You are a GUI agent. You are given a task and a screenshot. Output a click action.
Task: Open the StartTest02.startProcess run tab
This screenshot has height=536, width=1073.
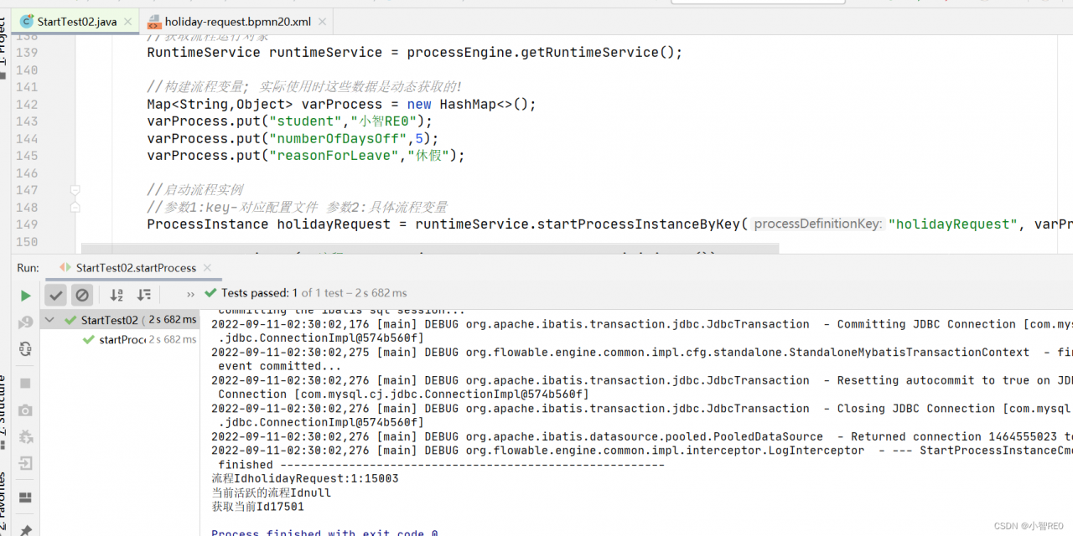pyautogui.click(x=136, y=268)
